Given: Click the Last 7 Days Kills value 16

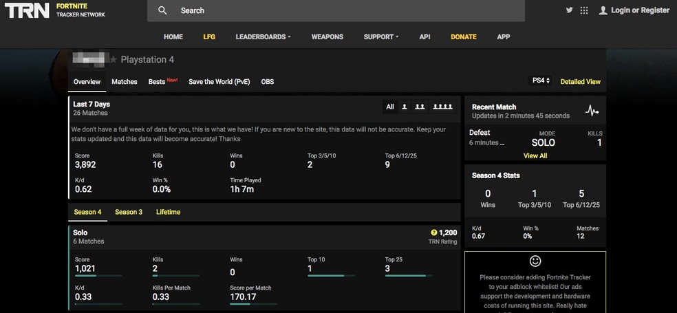Looking at the screenshot, I should 157,164.
